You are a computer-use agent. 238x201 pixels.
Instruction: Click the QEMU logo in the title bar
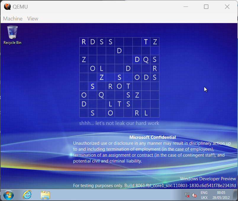coord(7,7)
